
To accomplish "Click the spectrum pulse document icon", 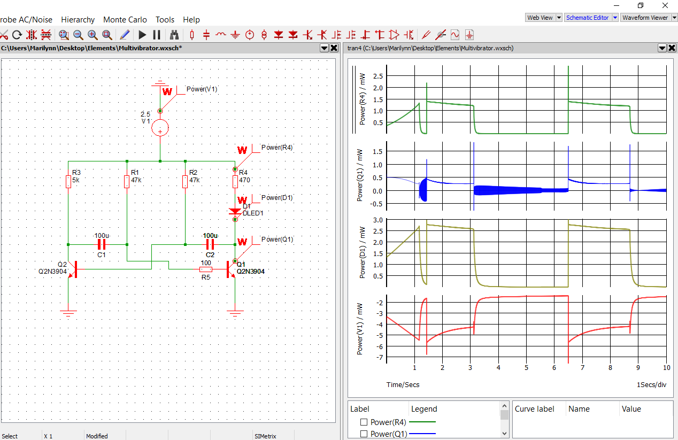I will (x=469, y=35).
